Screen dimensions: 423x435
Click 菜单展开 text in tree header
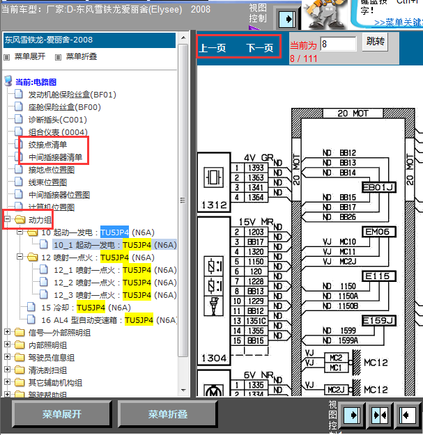pos(30,56)
